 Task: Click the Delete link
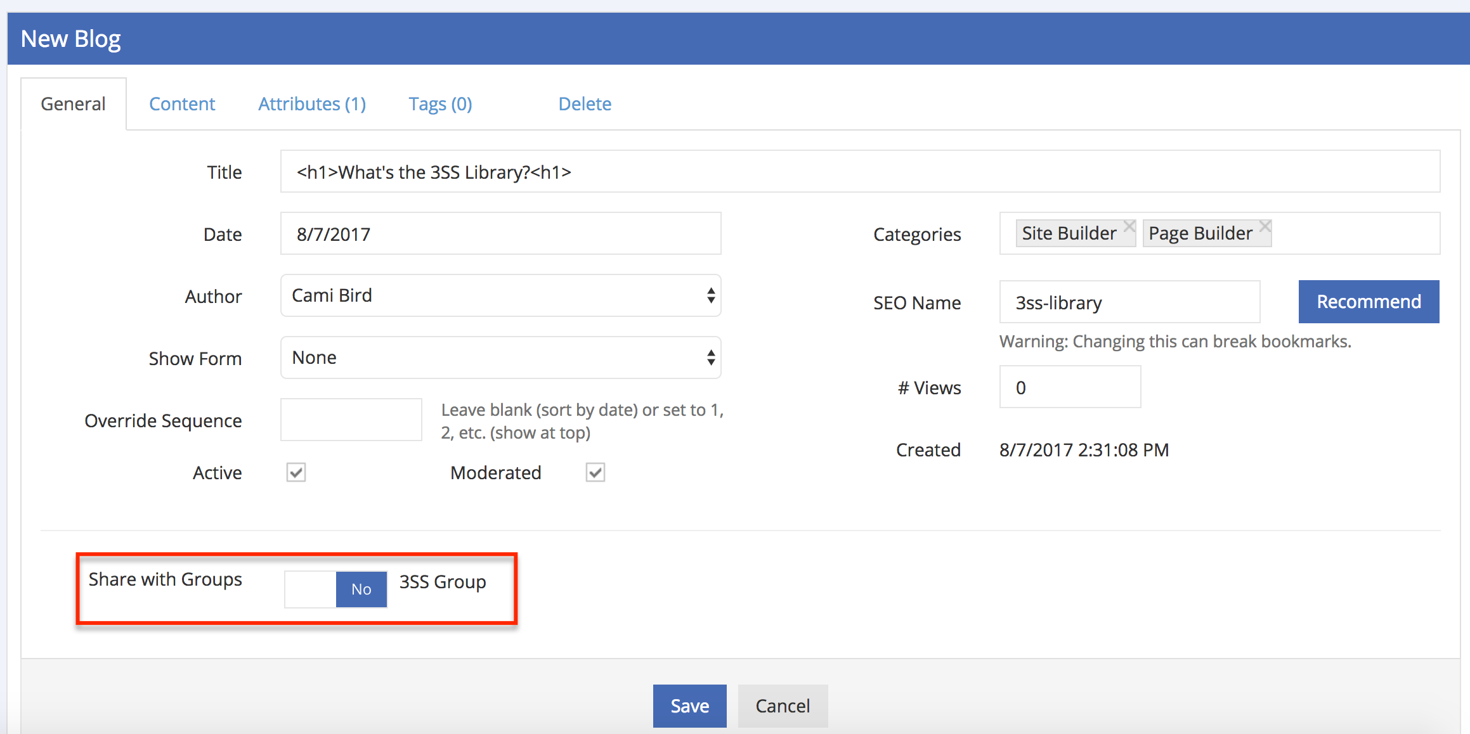tap(585, 104)
